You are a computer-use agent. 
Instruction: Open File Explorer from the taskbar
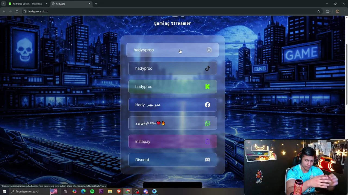click(110, 191)
